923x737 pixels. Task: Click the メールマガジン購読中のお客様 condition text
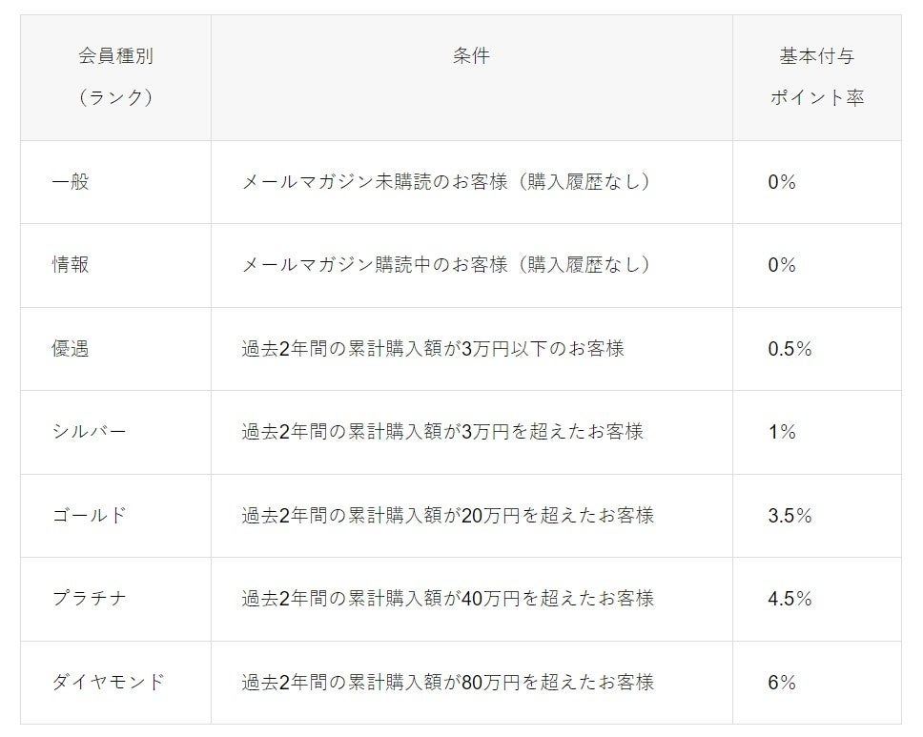point(446,265)
